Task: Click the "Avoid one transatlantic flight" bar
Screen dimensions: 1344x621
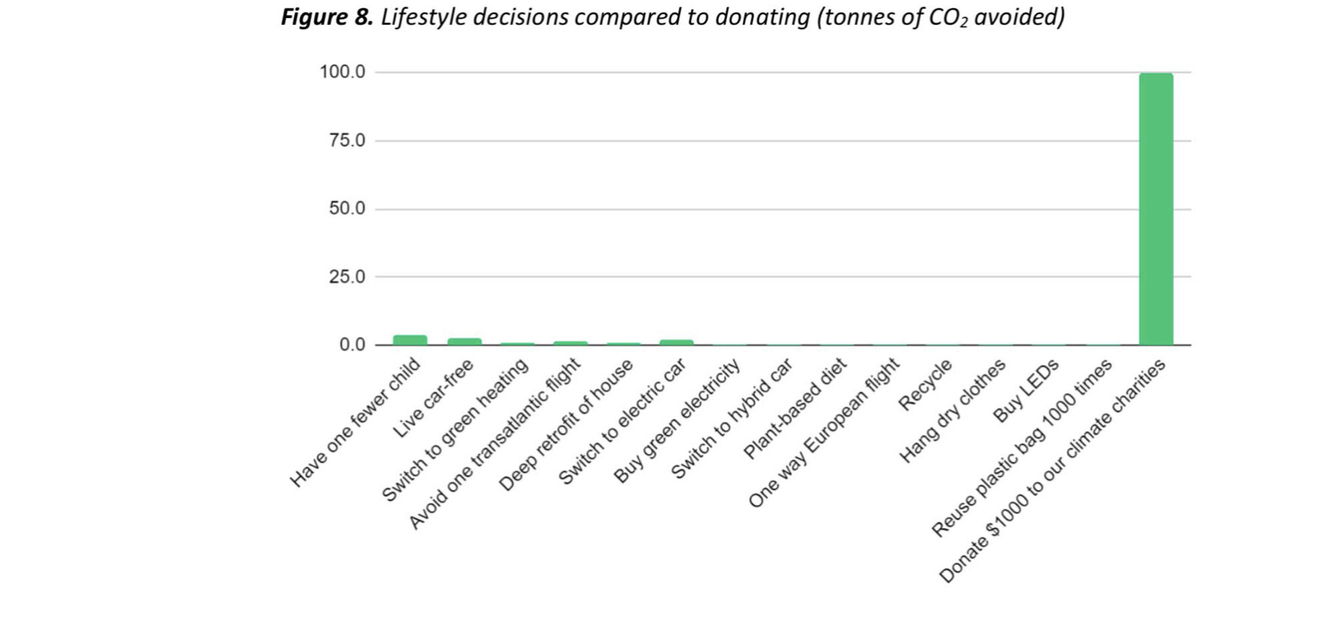Action: click(x=570, y=343)
